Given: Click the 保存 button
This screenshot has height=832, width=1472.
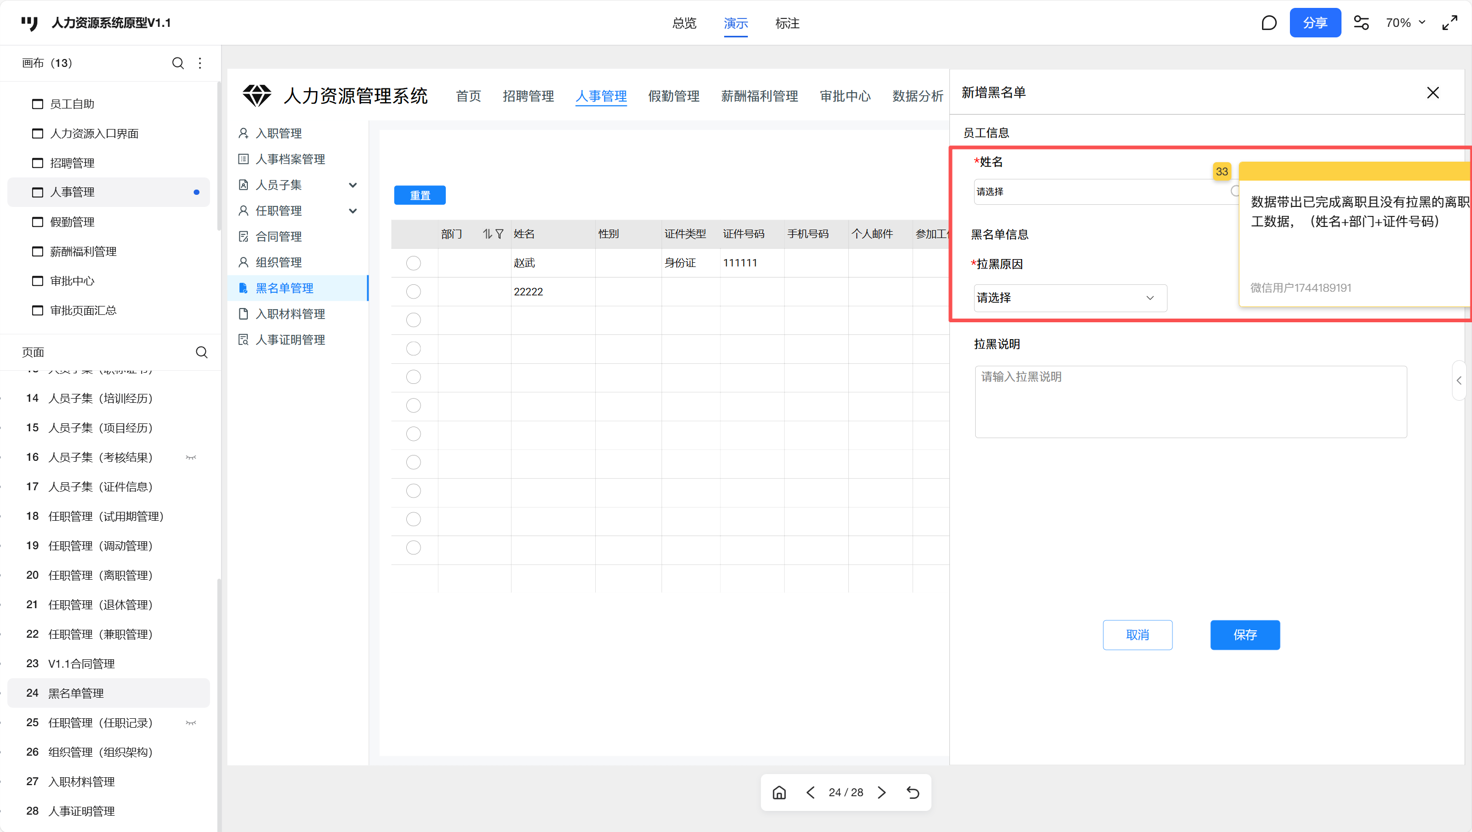Looking at the screenshot, I should [1245, 635].
